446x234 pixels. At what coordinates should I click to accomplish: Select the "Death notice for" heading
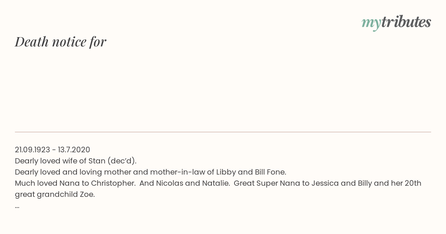pyautogui.click(x=61, y=42)
